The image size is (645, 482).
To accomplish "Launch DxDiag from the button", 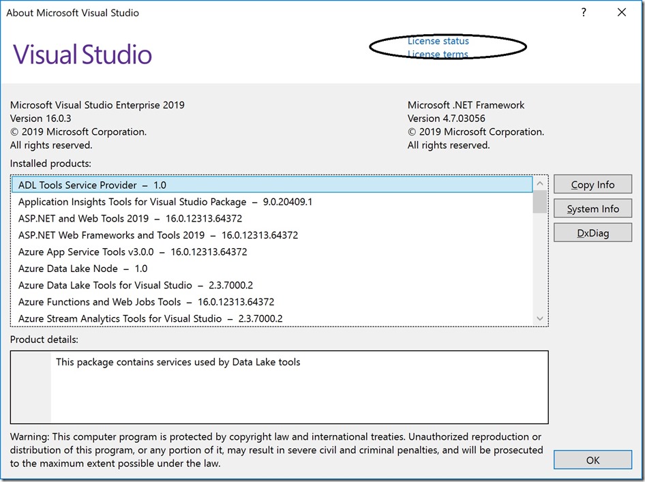I will [592, 232].
